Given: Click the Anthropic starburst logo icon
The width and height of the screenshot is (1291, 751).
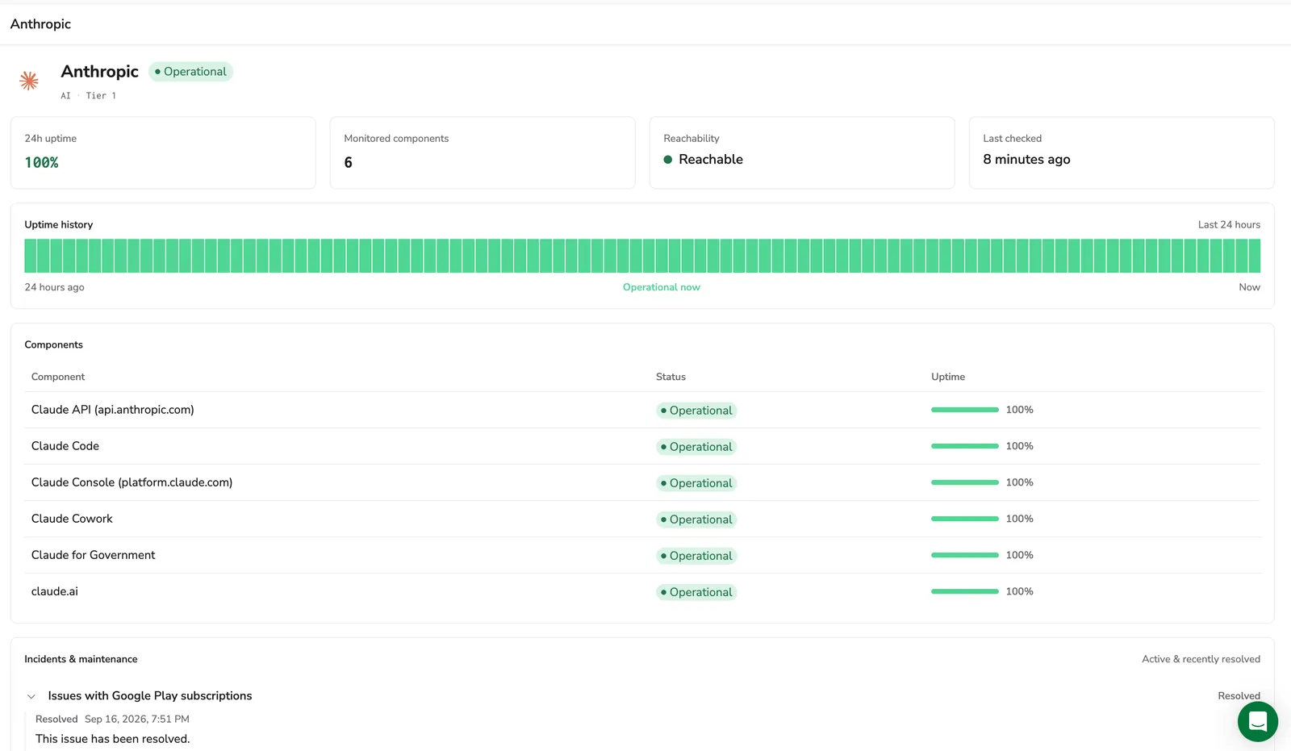Looking at the screenshot, I should 29,81.
